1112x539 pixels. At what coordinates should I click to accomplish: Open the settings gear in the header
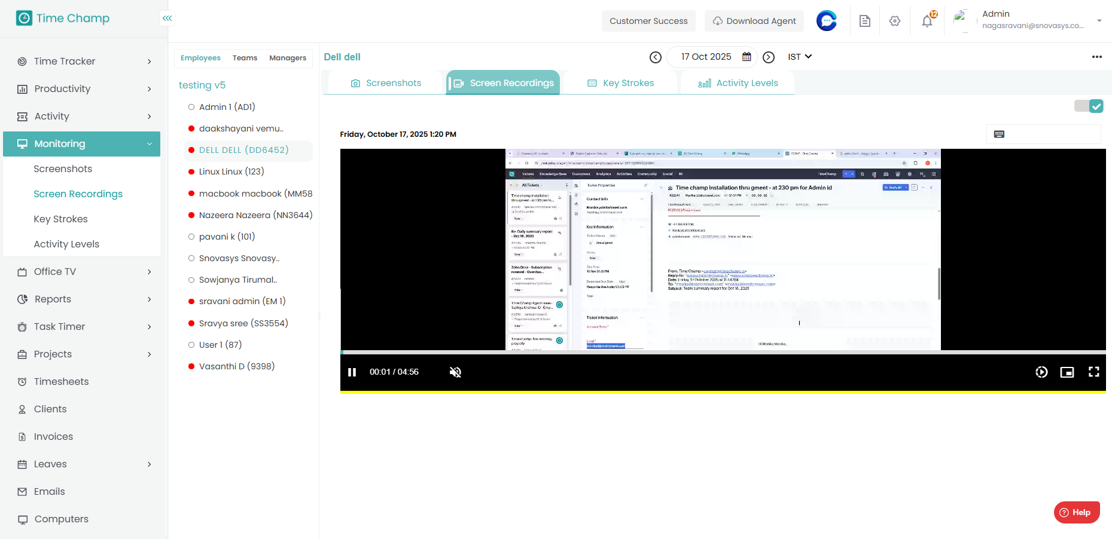click(x=894, y=22)
